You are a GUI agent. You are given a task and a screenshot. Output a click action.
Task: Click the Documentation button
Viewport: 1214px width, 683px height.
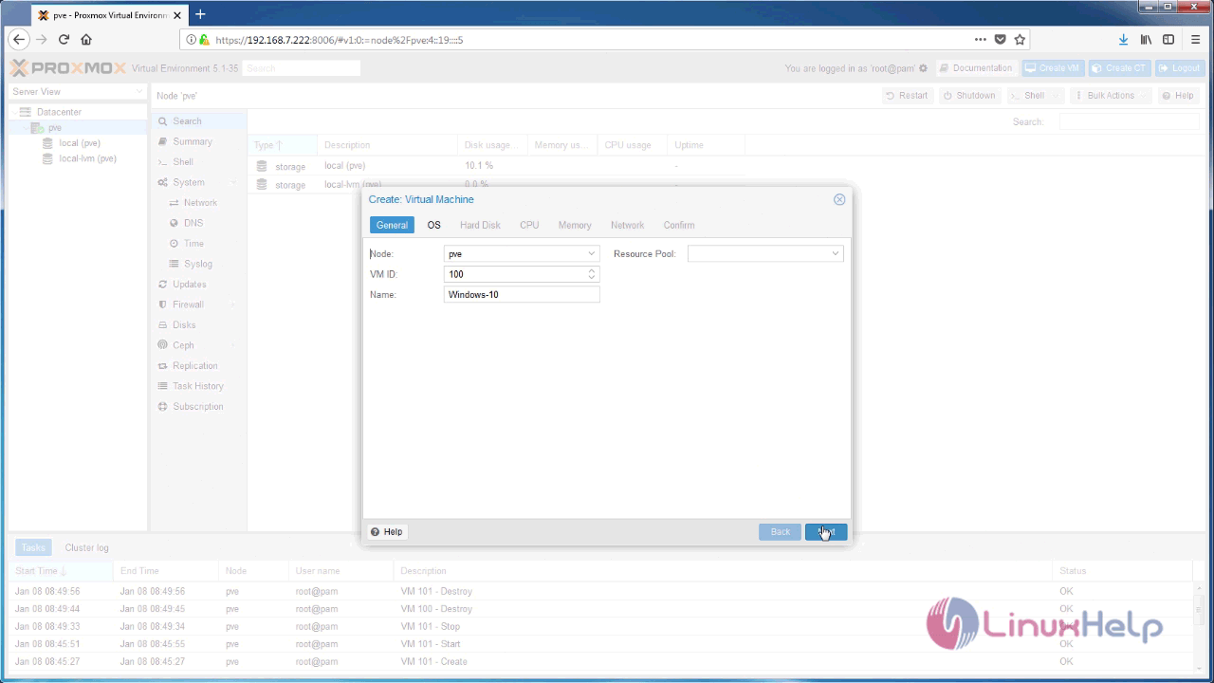[976, 68]
